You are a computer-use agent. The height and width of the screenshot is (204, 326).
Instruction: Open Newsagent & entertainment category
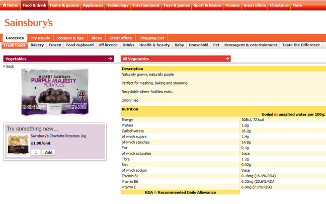click(x=251, y=45)
